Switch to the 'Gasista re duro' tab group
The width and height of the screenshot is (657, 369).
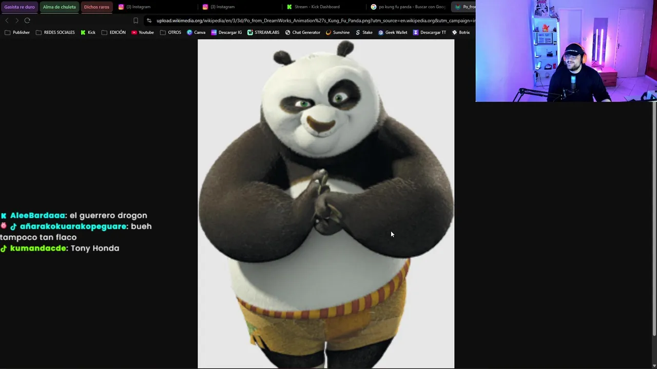point(20,7)
